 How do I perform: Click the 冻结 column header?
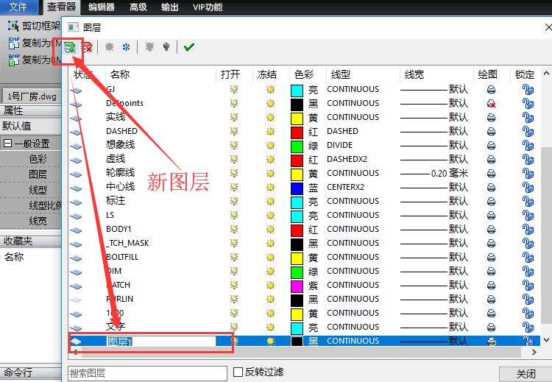pyautogui.click(x=270, y=74)
